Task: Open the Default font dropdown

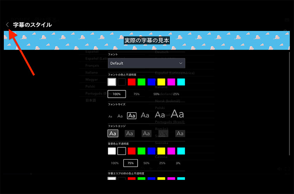Action: point(146,63)
